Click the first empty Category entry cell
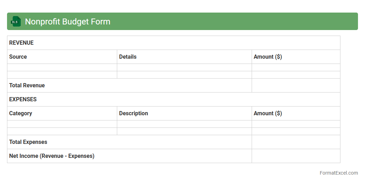This screenshot has height=183, width=365. [62, 124]
